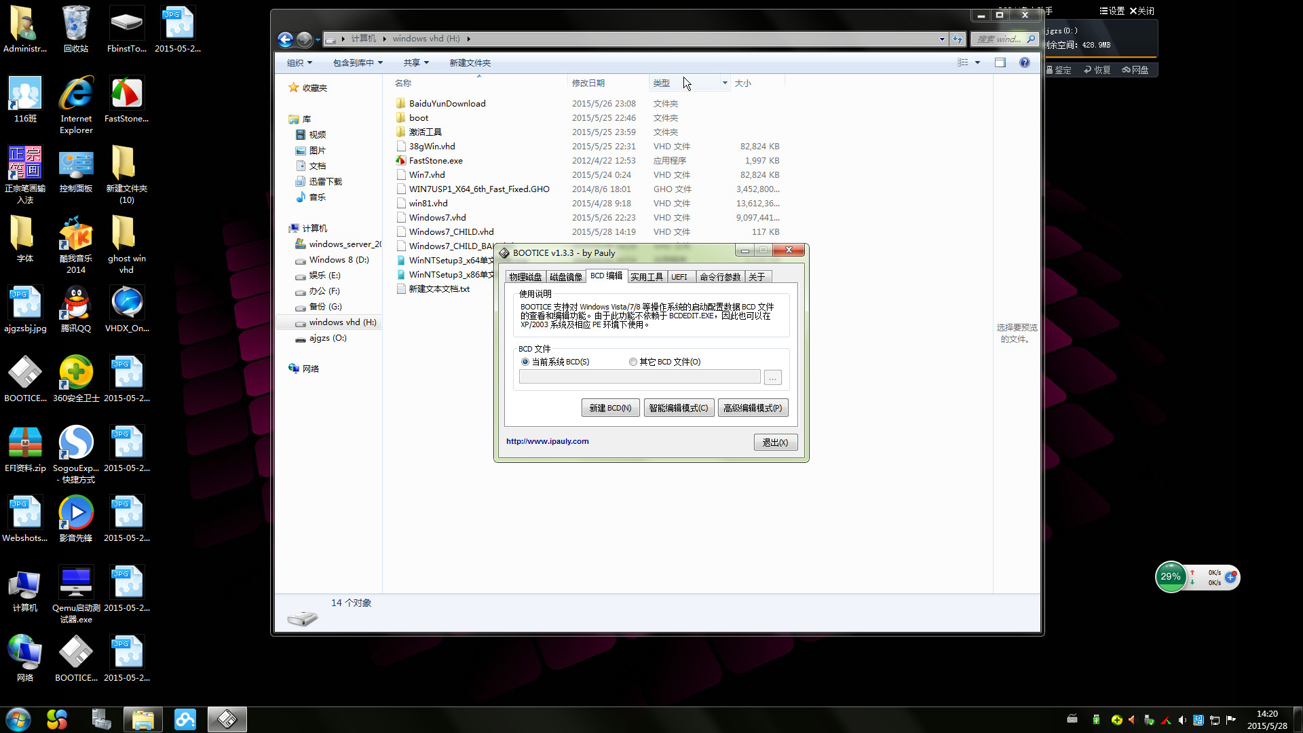Select EFI资料.zip desktop icon

25,449
